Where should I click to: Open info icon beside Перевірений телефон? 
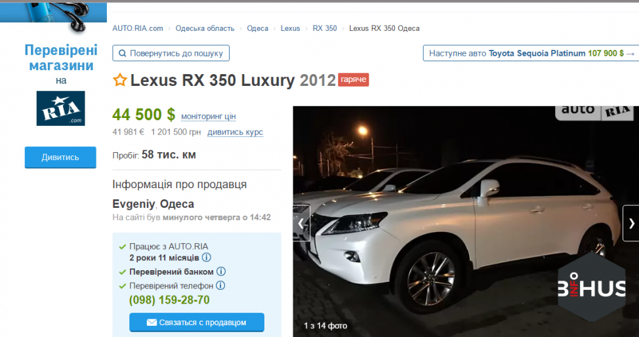220,286
